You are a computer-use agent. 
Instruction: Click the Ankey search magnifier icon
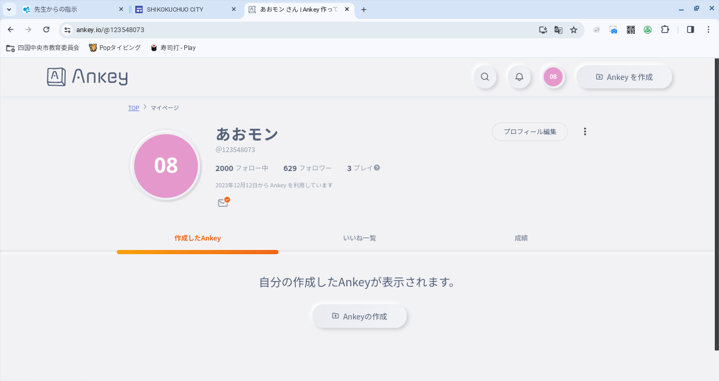click(485, 77)
